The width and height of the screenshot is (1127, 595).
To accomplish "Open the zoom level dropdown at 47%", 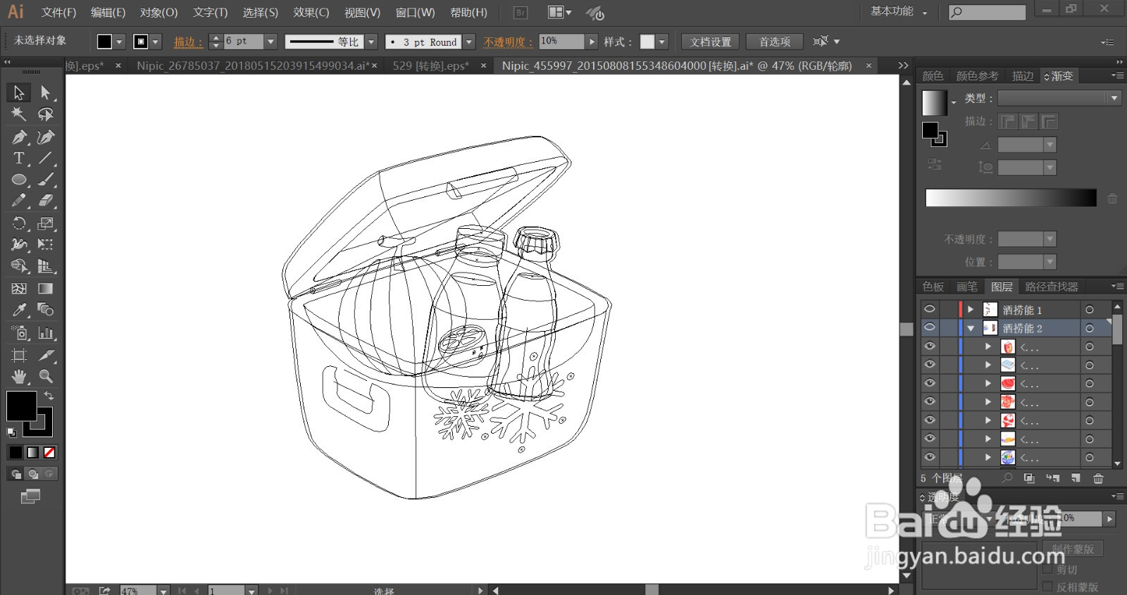I will click(x=163, y=590).
